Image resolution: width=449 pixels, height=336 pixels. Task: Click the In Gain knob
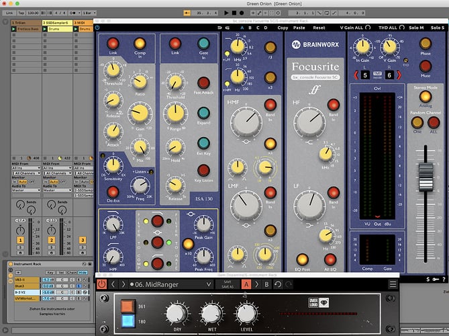(x=362, y=47)
